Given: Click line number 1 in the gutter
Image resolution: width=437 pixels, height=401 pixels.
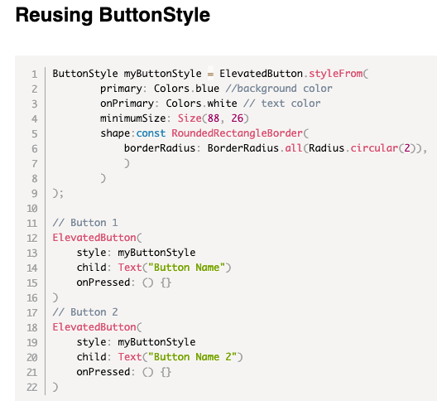Looking at the screenshot, I should coord(35,75).
